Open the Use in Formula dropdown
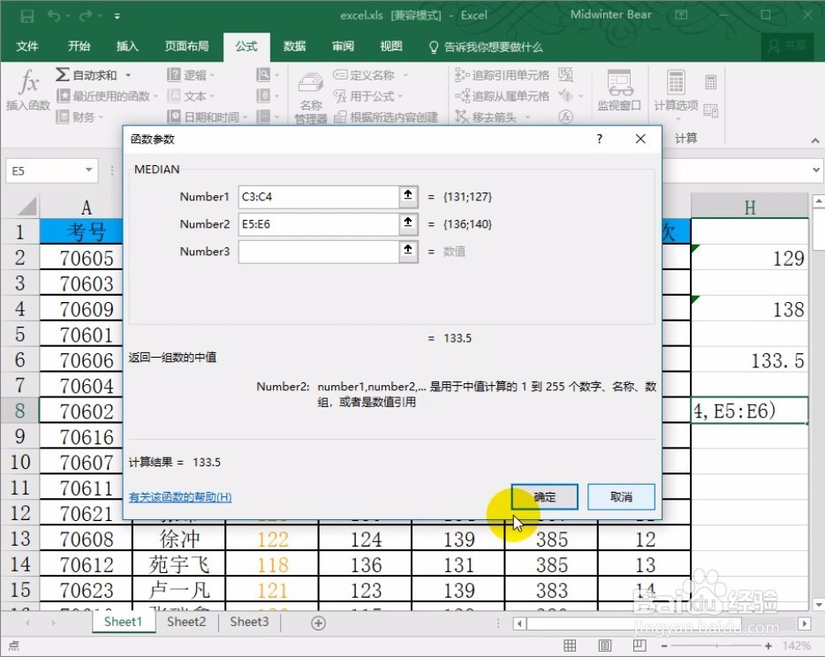The image size is (825, 657). (368, 96)
